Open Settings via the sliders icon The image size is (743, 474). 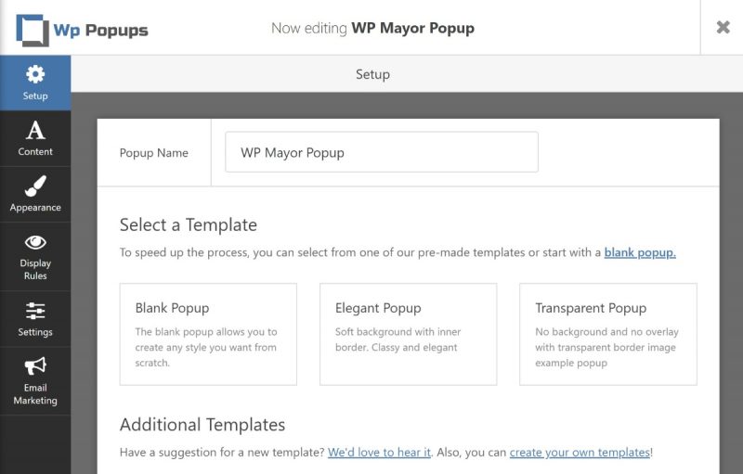(35, 311)
